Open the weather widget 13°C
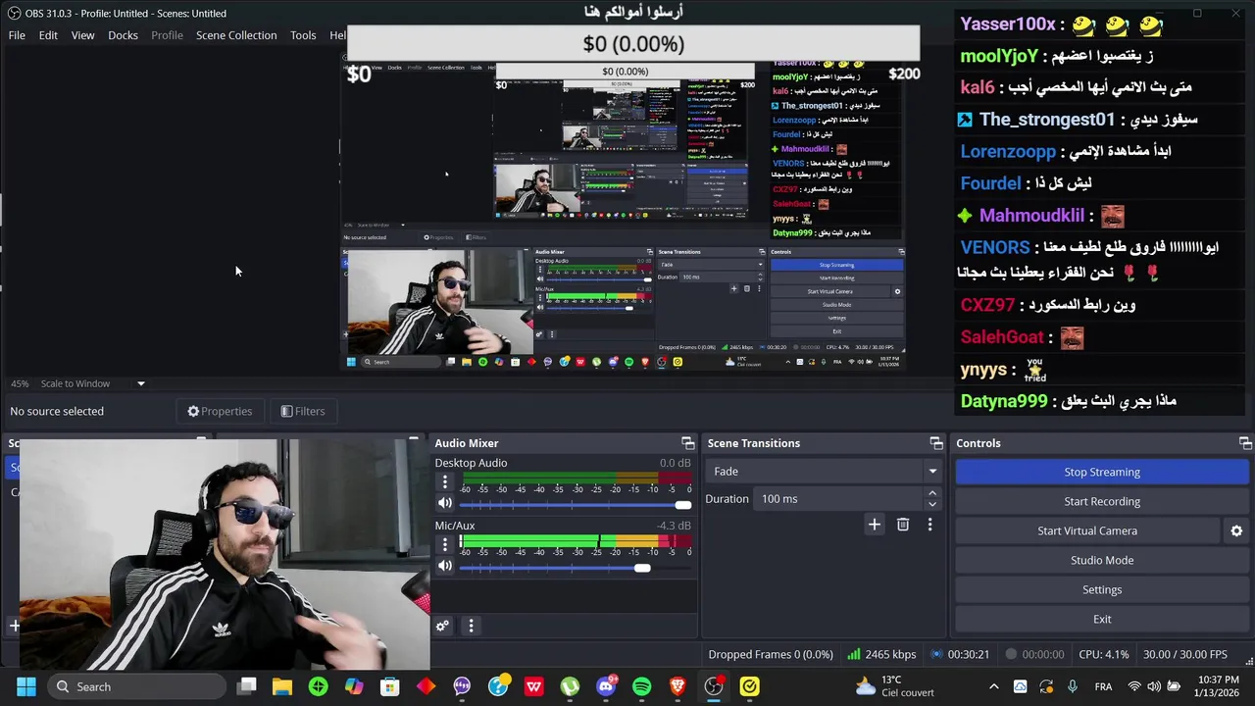Screen dimensions: 1255x706 tap(894, 686)
